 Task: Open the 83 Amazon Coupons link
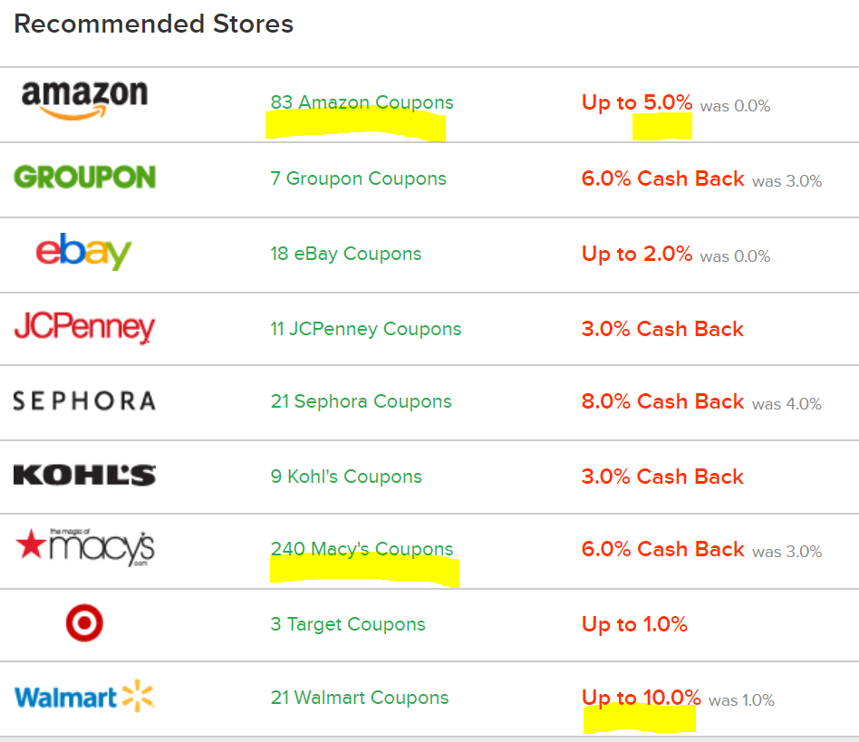click(362, 102)
